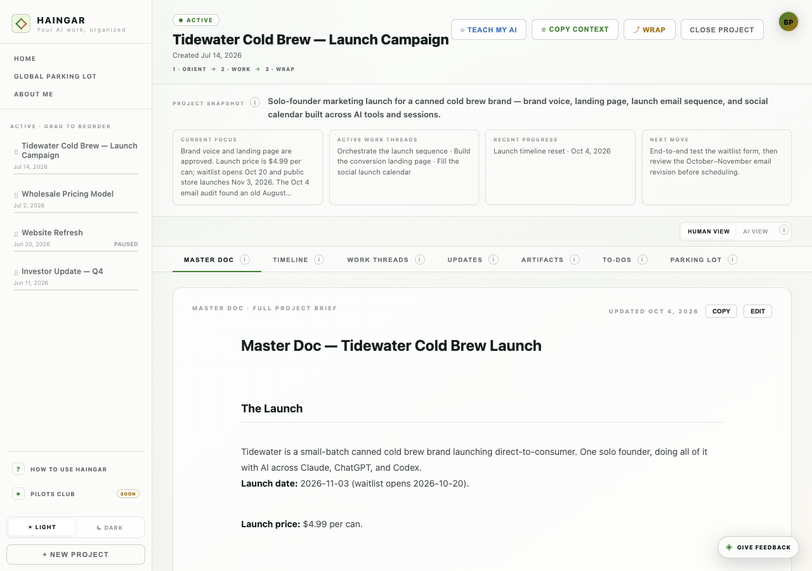Open the Current Focus card
Viewport: 812px width, 571px height.
247,167
